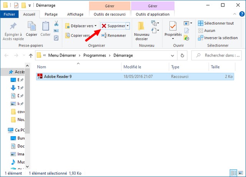The height and width of the screenshot is (177, 246).
Task: Click Aucun to deselect all
Action: [x=207, y=30]
